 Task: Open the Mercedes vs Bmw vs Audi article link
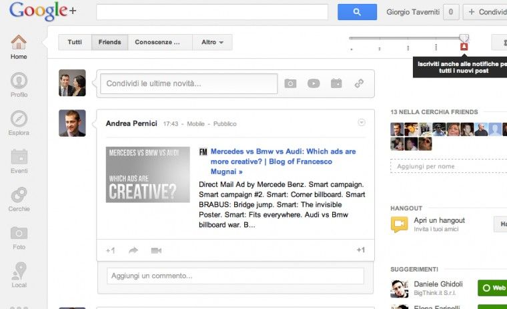(x=283, y=161)
